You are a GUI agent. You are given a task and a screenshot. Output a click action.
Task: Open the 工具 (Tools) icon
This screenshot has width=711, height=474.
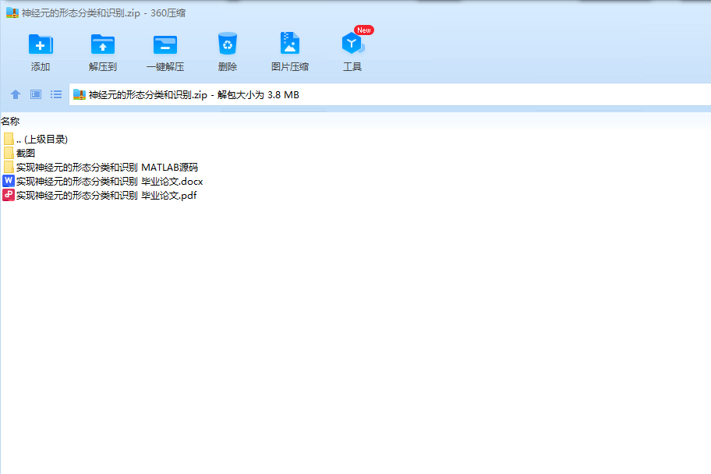352,44
